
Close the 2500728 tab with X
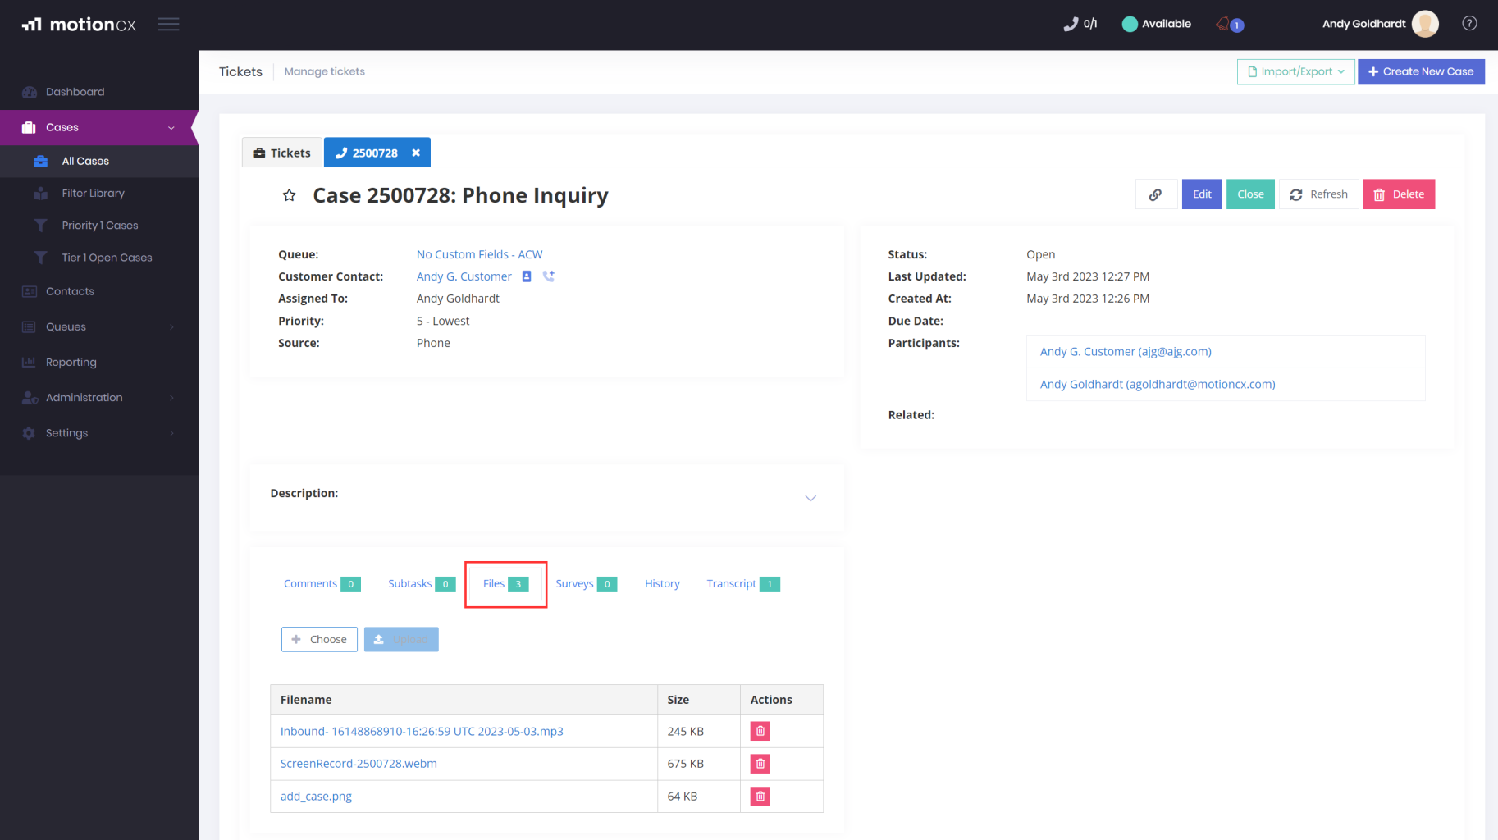pyautogui.click(x=416, y=153)
